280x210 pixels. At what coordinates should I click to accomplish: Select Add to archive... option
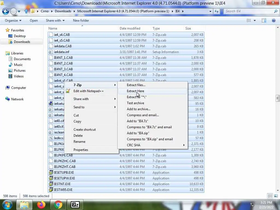tap(153, 109)
